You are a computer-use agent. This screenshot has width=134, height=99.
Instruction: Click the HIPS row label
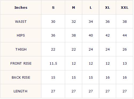21,35
